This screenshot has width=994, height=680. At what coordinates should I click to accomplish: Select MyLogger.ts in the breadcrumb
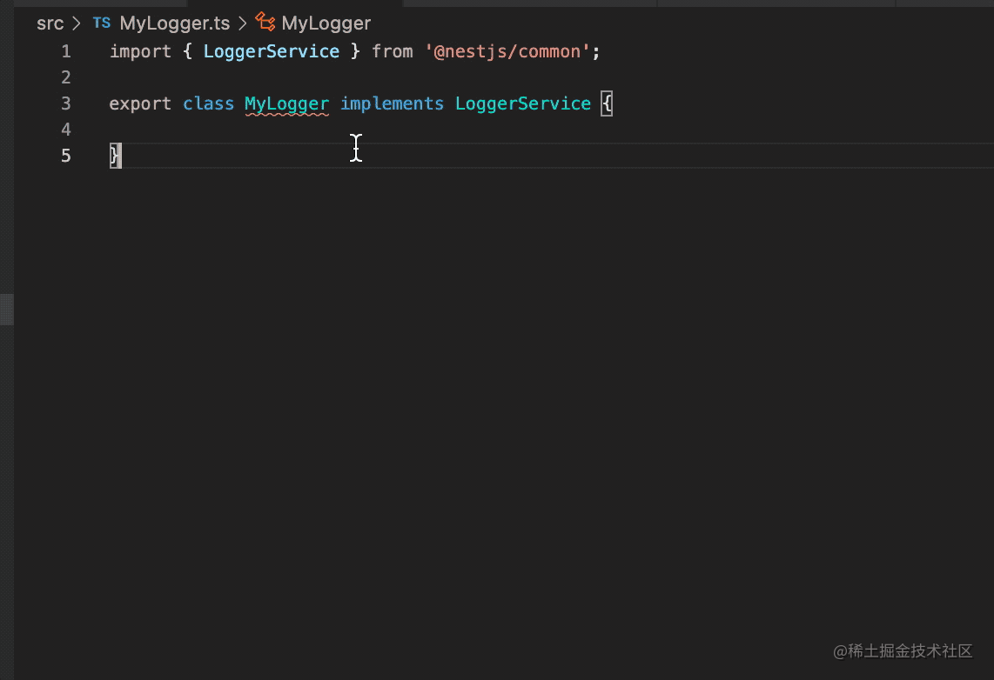point(174,23)
